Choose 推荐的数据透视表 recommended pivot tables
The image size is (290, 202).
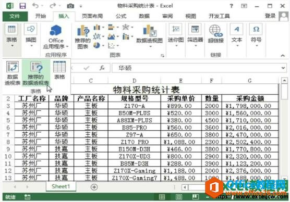36,73
